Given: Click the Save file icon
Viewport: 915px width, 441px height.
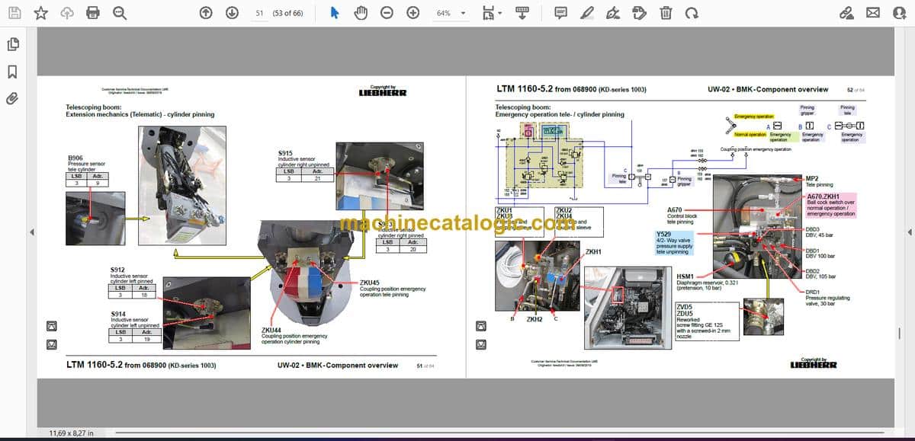Looking at the screenshot, I should [x=15, y=13].
